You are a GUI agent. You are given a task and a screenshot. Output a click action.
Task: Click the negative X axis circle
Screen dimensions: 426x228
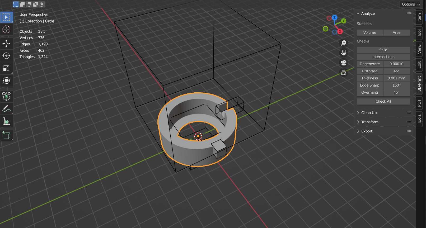(x=329, y=18)
